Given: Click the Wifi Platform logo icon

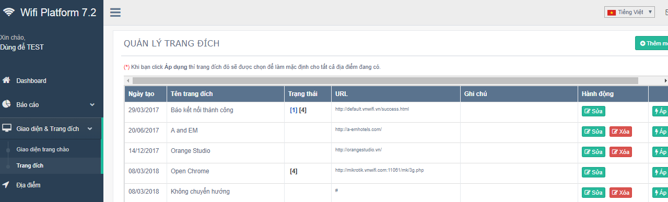Looking at the screenshot, I should (x=8, y=13).
